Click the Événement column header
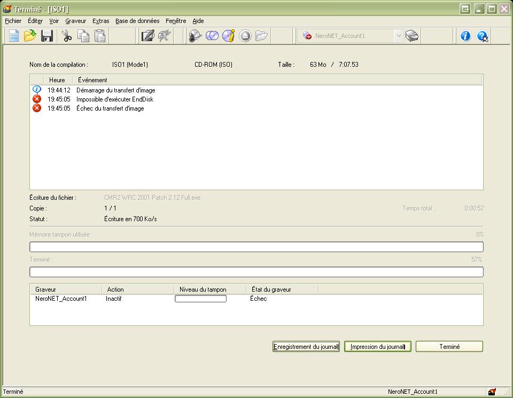 point(277,80)
